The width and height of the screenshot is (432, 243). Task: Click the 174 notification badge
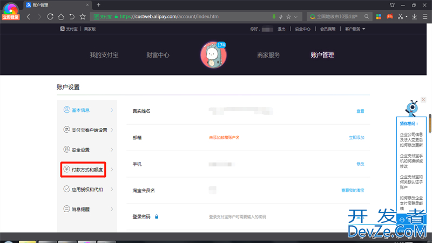tap(221, 45)
